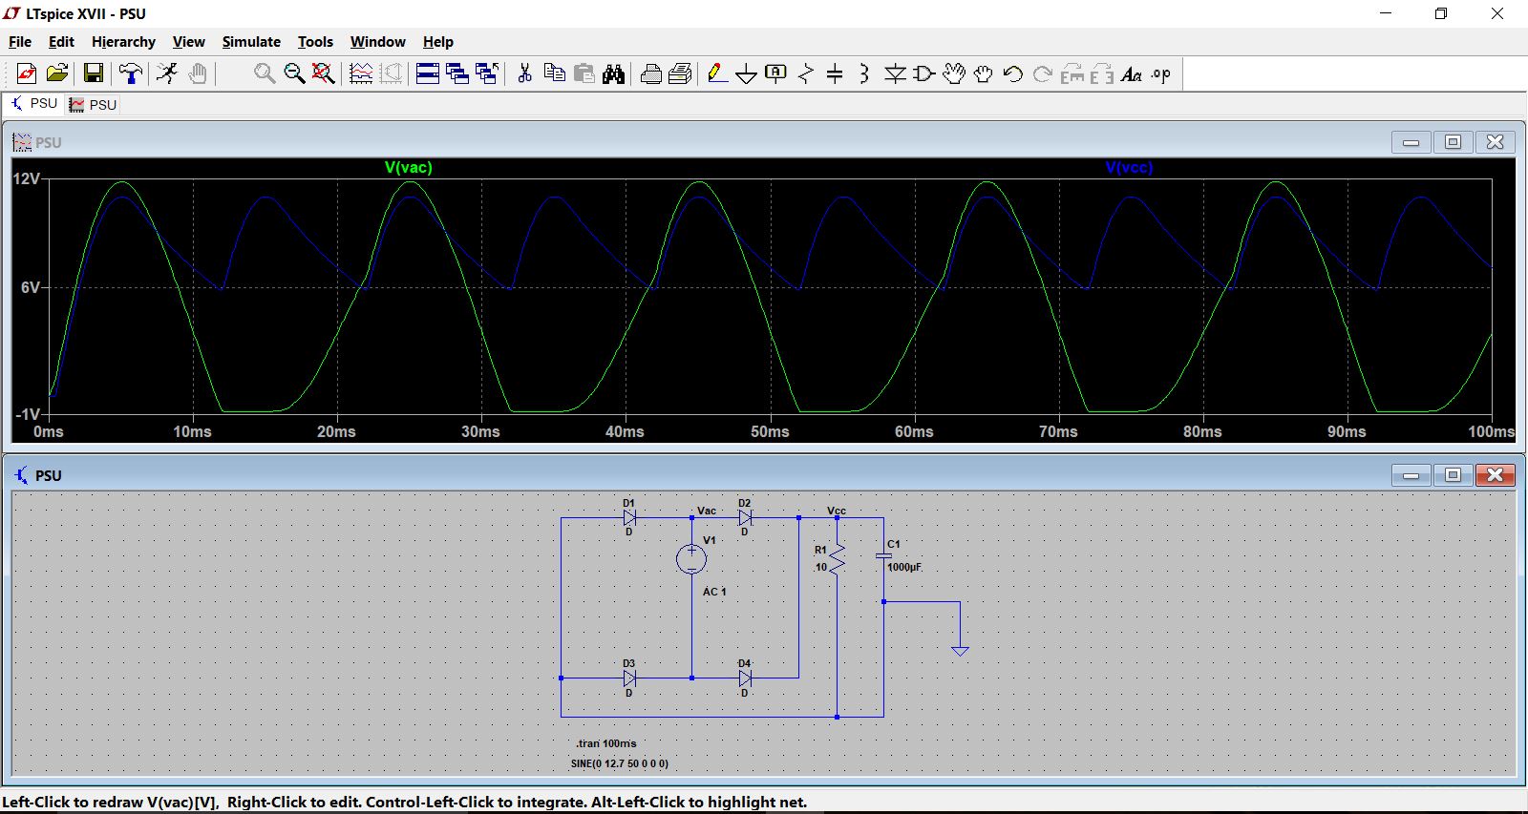Halt simulation with the hand icon
Viewport: 1528px width, 814px height.
[x=198, y=73]
